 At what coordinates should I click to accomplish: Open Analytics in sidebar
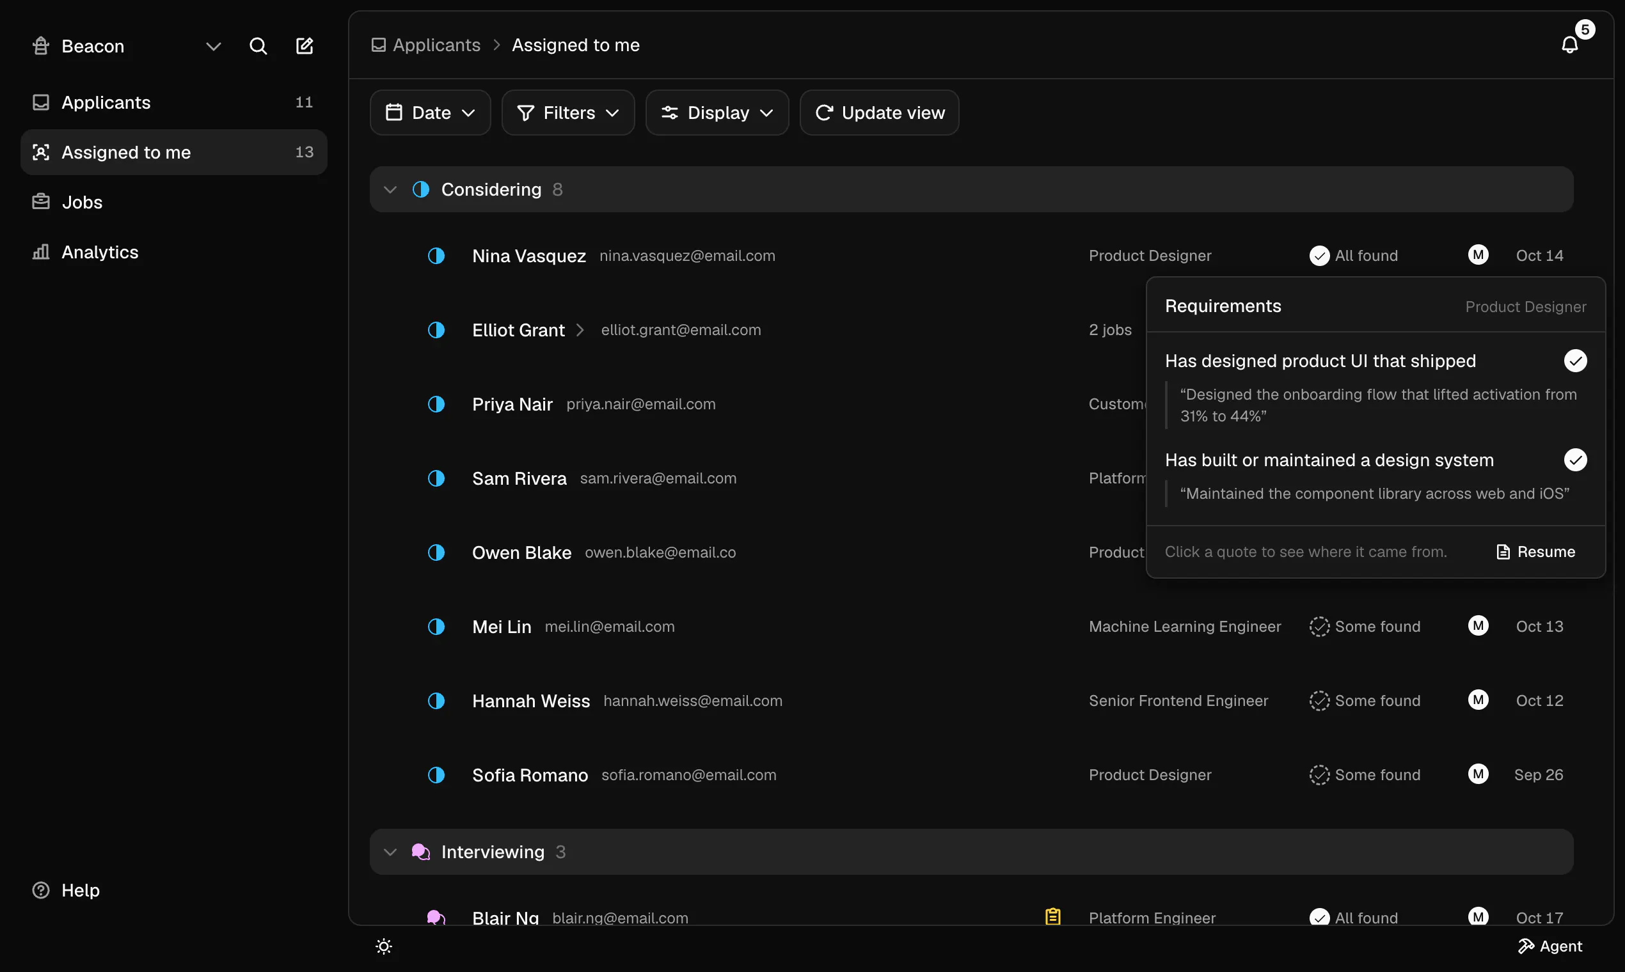click(x=173, y=252)
